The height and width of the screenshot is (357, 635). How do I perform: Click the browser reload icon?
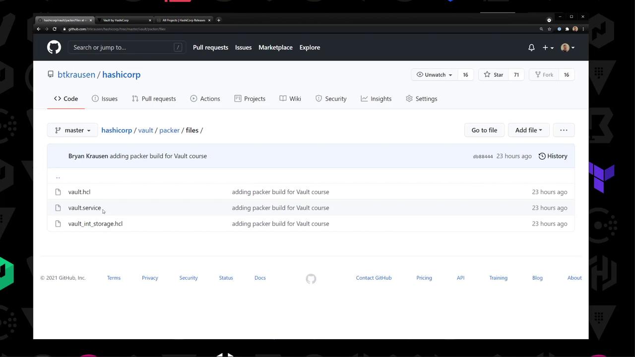coord(55,29)
